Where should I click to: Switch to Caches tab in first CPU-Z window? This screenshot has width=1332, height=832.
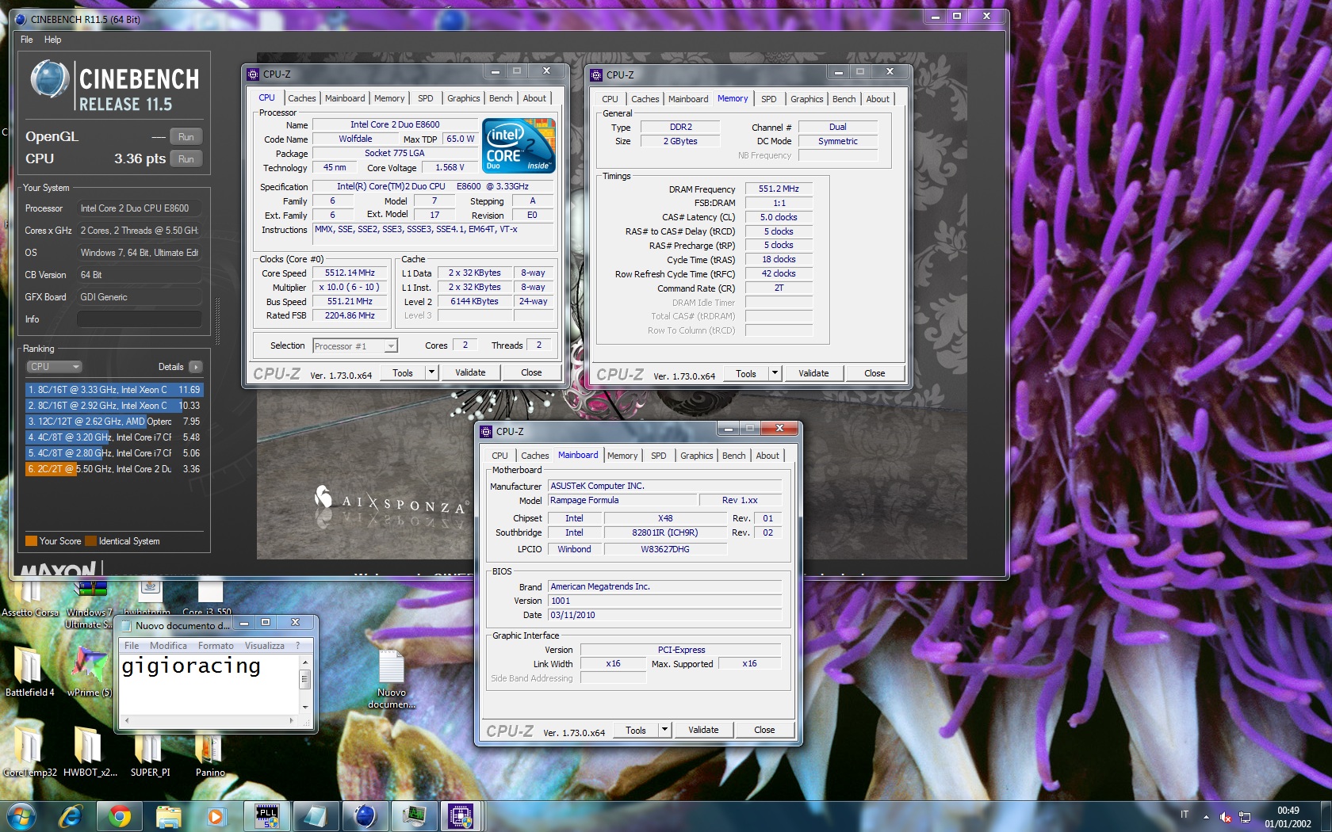(x=301, y=98)
